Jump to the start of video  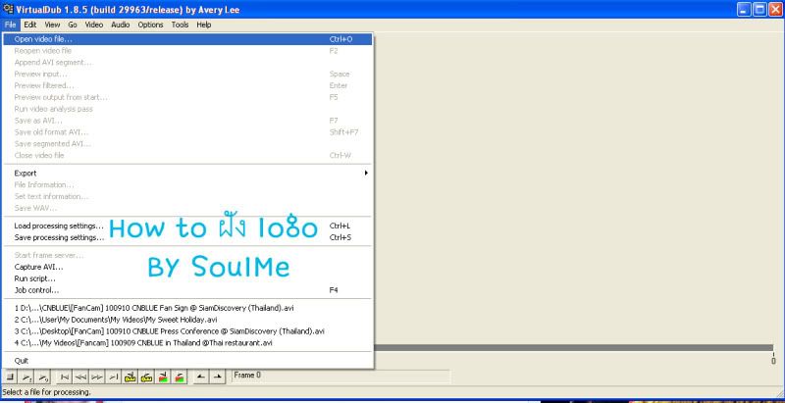coord(65,377)
